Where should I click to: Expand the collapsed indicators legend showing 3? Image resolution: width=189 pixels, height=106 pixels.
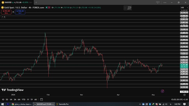tap(4, 17)
